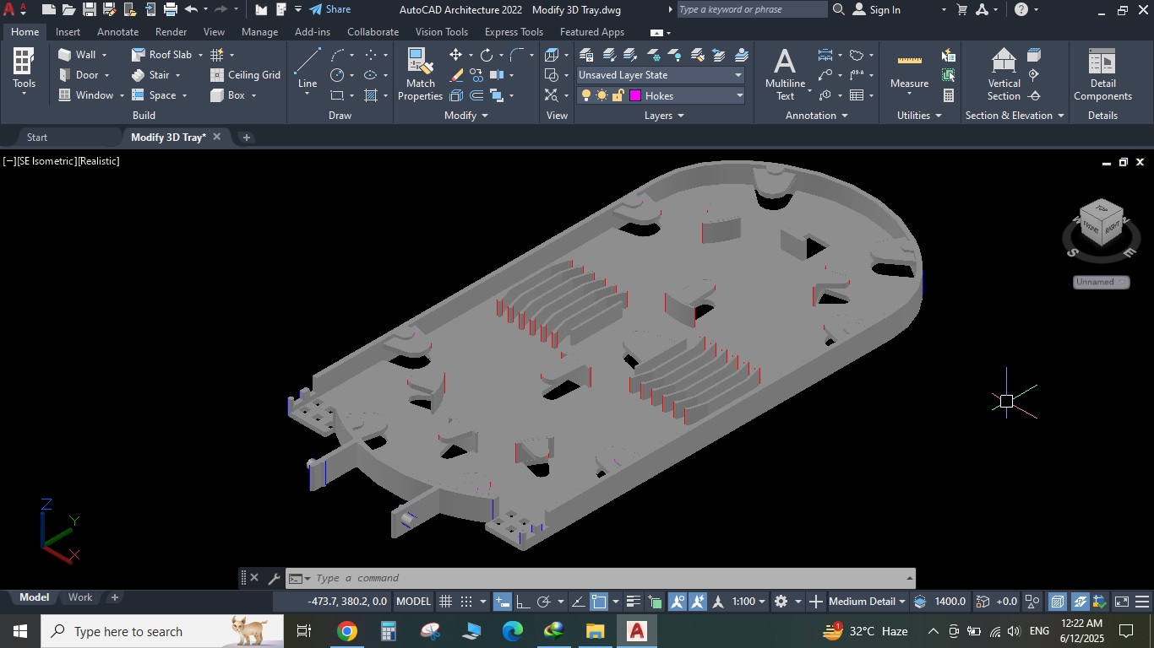Click the magenta Hokes layer color swatch
The height and width of the screenshot is (648, 1154).
[x=635, y=96]
